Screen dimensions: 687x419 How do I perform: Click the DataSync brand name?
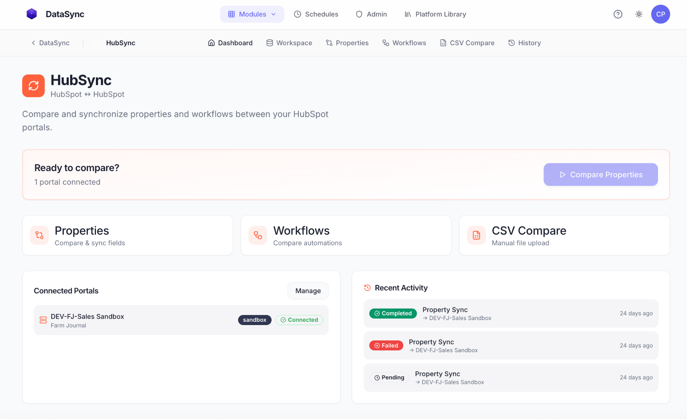pos(65,14)
